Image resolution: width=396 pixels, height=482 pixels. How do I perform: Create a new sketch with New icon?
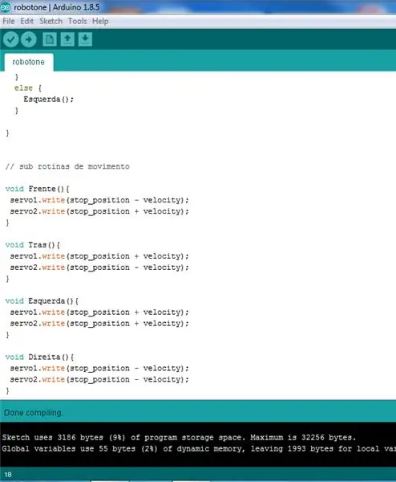click(x=50, y=39)
